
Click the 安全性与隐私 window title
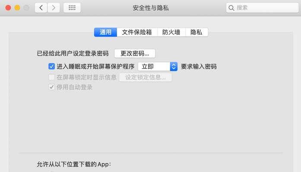pyautogui.click(x=151, y=8)
